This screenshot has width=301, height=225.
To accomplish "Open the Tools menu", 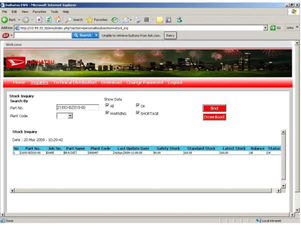I will tap(54, 12).
